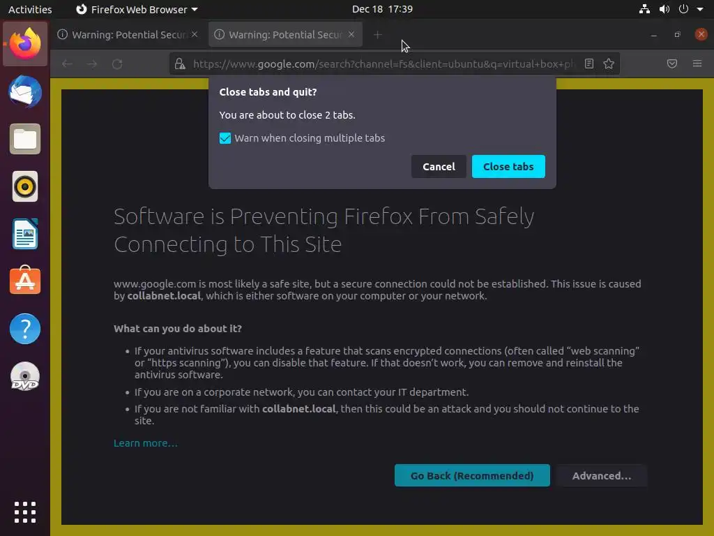Screen dimensions: 714x536
Task: Toggle reader view icon in address bar
Action: click(588, 64)
